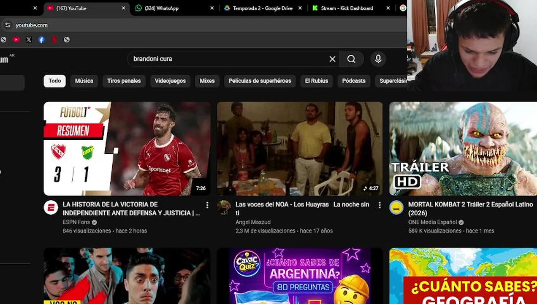Click '589 K visualizaciones • hace 1 mes' text
The width and height of the screenshot is (537, 304).
pos(451,231)
